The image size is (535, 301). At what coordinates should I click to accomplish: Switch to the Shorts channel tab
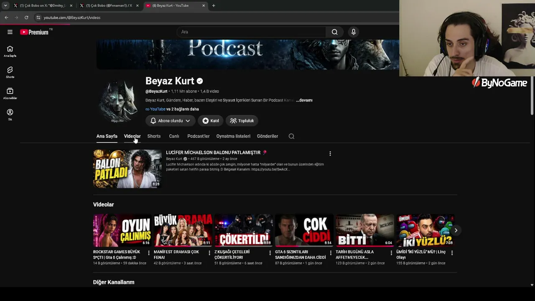pos(154,136)
